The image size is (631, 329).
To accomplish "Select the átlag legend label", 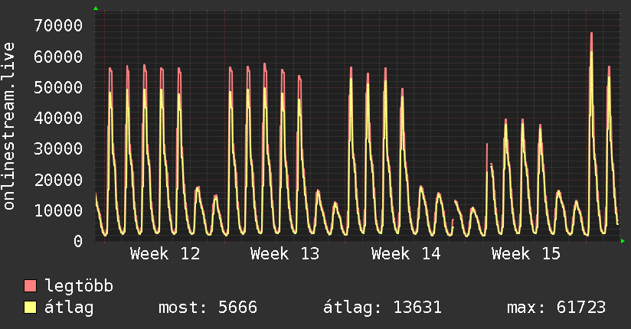I will coord(69,308).
